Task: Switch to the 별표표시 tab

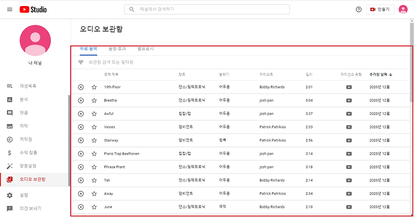Action: (x=146, y=49)
